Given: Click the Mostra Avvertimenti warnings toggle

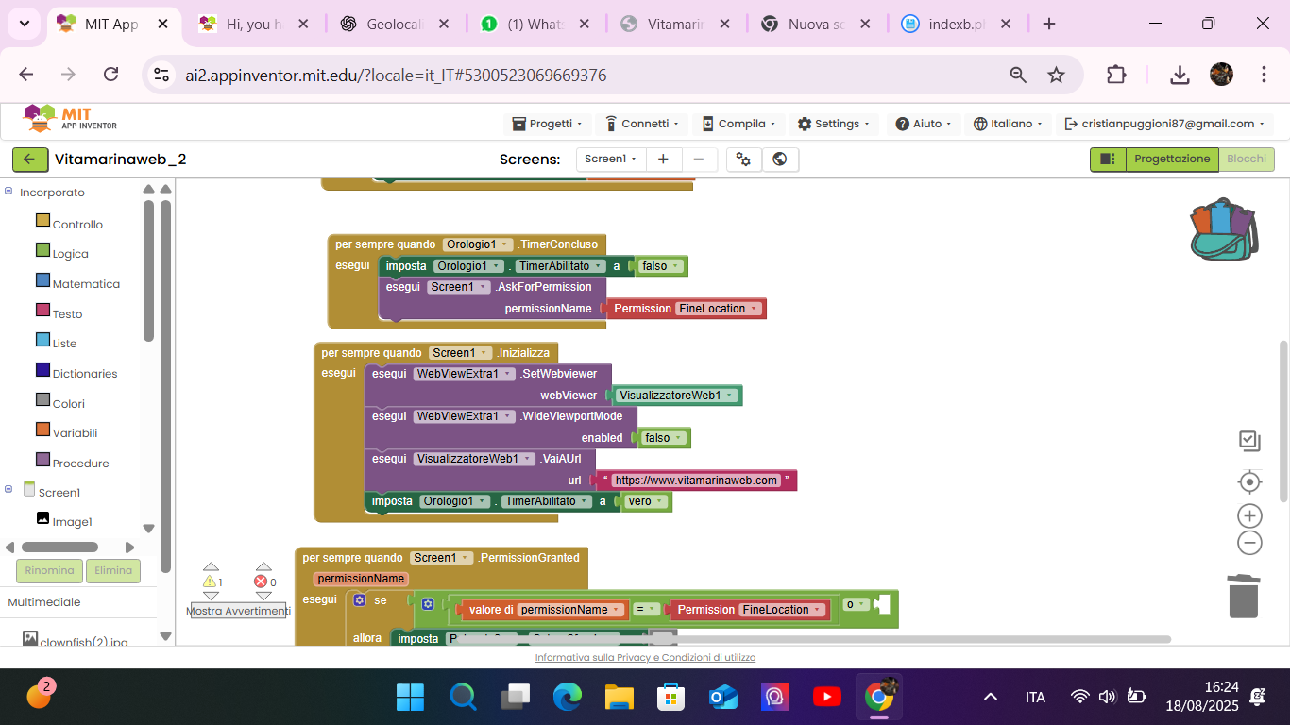Looking at the screenshot, I should point(238,611).
